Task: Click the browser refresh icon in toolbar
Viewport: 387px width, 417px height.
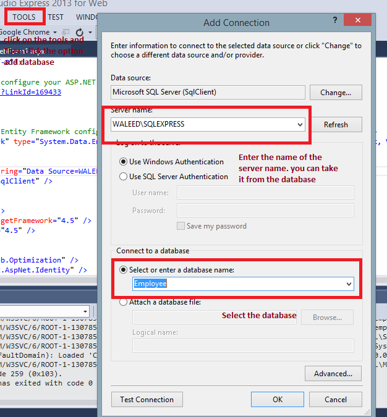Action: click(80, 32)
